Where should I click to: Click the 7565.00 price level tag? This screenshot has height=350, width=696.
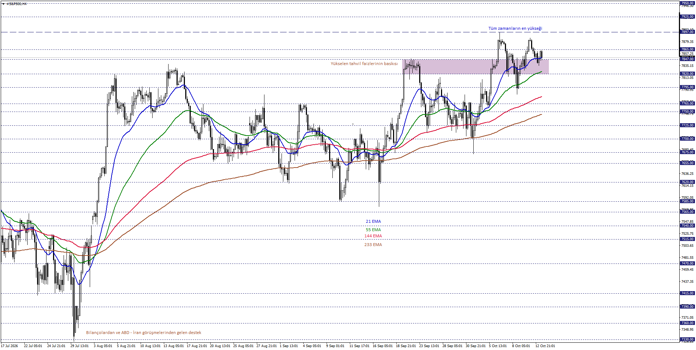[687, 212]
